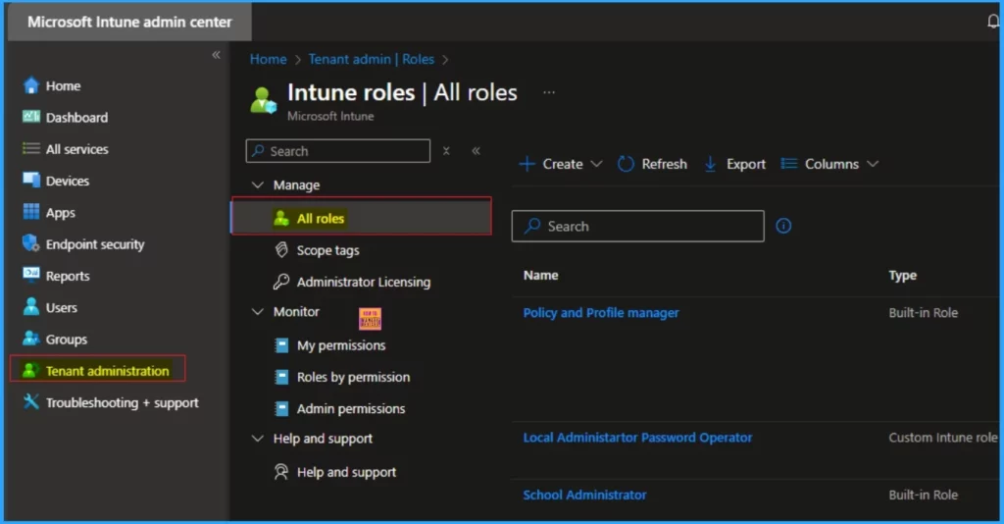Open the Create dropdown
This screenshot has width=1004, height=524.
point(560,164)
